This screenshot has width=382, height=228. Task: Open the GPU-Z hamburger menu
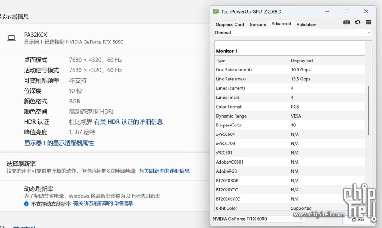coord(368,22)
